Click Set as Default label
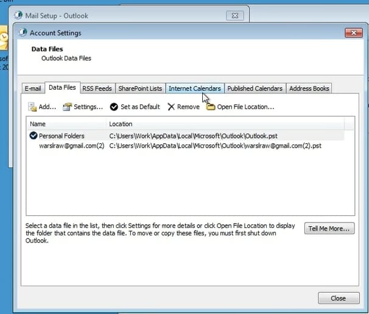The image size is (369, 314). pyautogui.click(x=140, y=107)
